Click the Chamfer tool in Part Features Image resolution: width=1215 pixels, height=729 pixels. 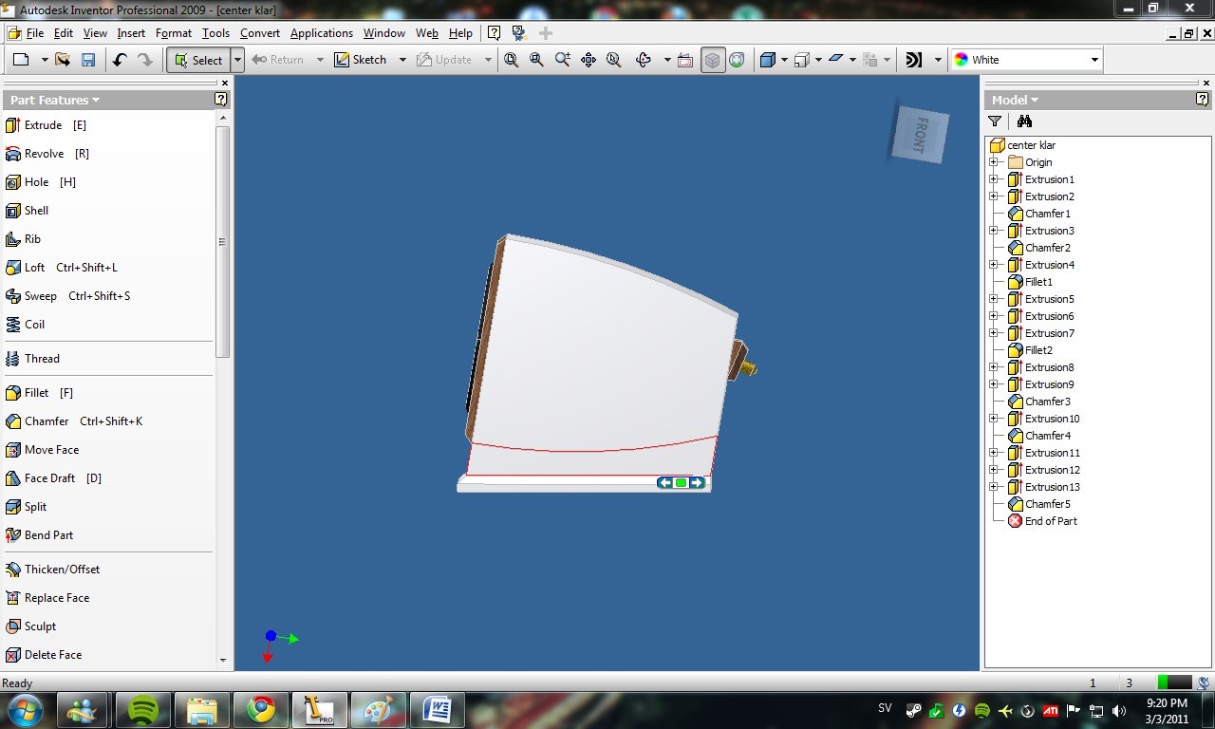73,421
